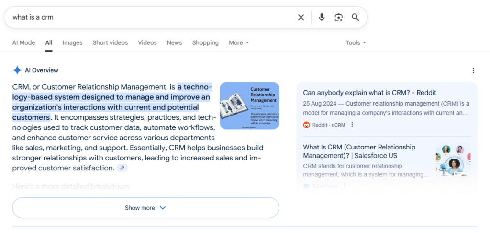Open the Customer Relationship Management Investopedia image
The height and width of the screenshot is (233, 490).
[x=249, y=106]
